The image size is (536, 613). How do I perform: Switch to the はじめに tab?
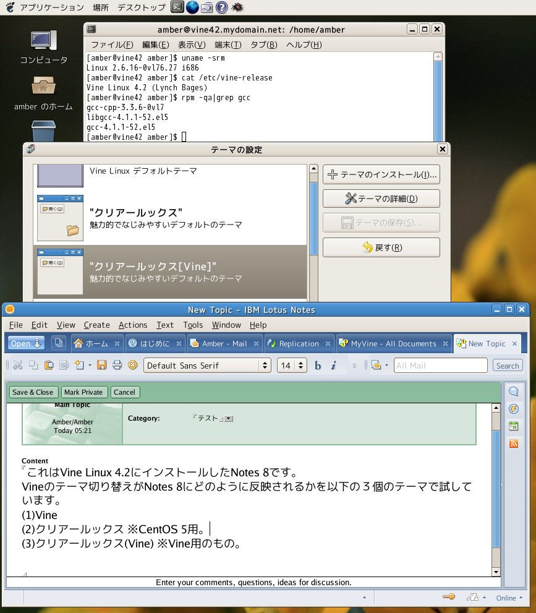(155, 344)
